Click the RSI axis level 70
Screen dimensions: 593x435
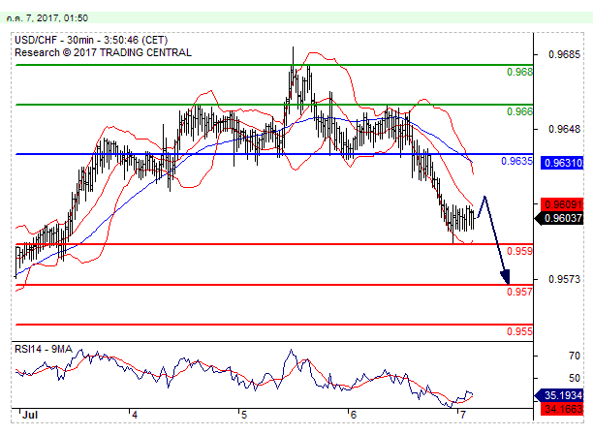[575, 356]
